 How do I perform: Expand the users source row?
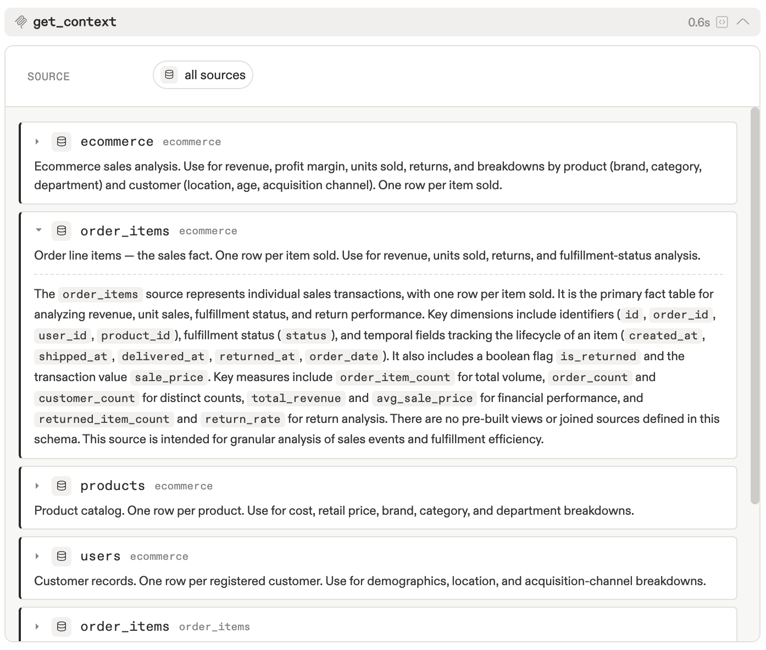pos(37,557)
